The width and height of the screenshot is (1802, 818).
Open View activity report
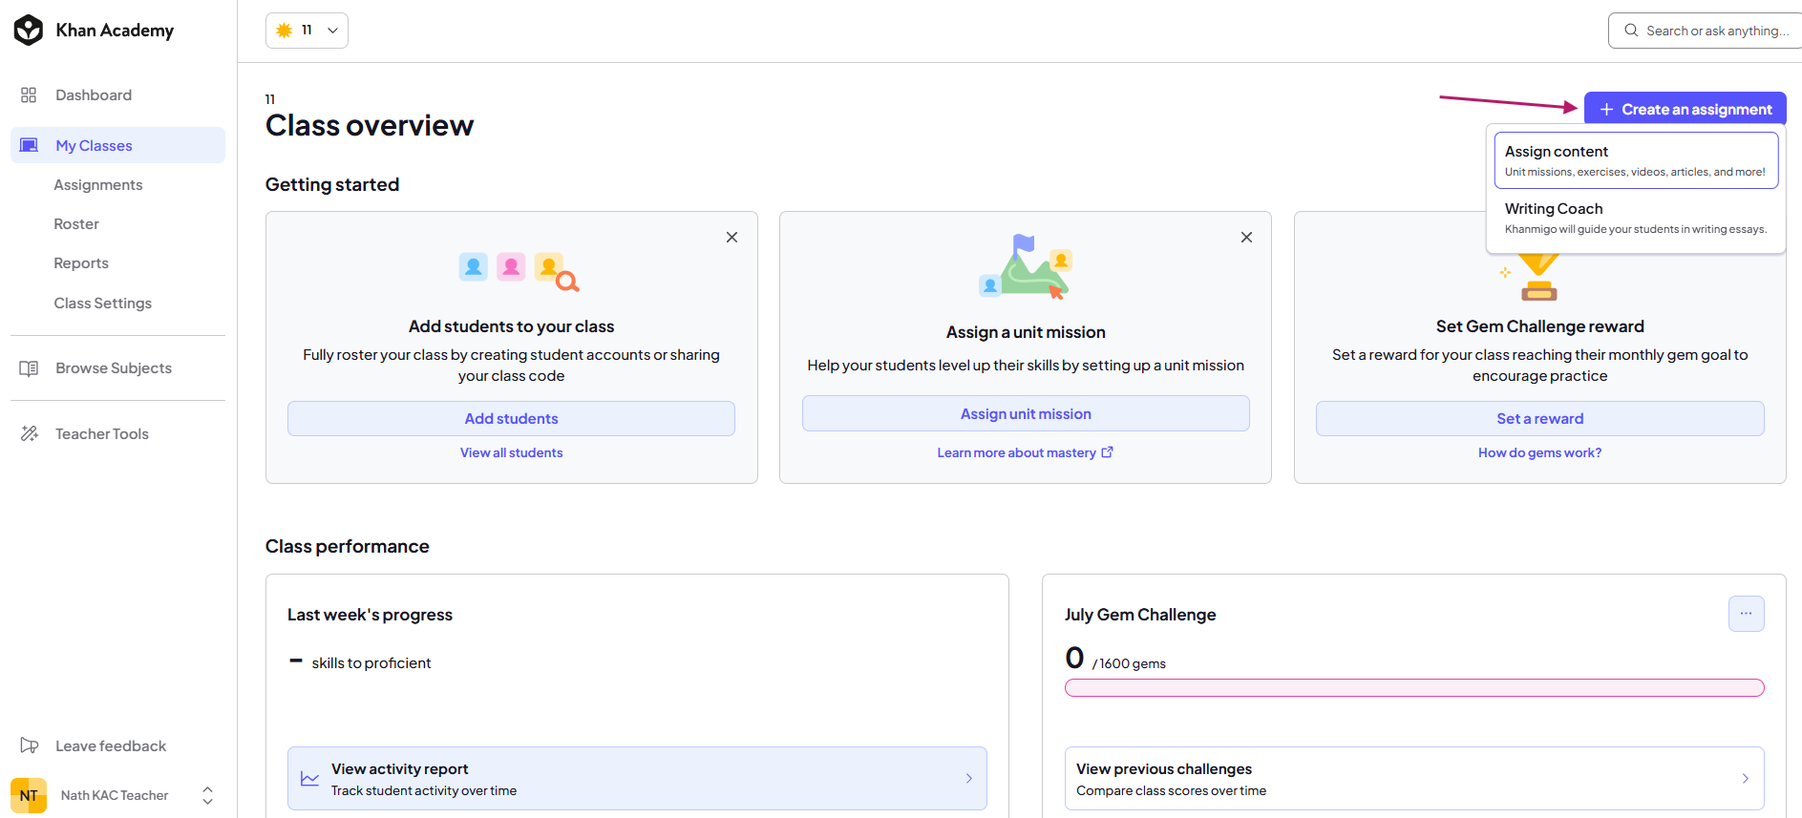click(x=637, y=779)
